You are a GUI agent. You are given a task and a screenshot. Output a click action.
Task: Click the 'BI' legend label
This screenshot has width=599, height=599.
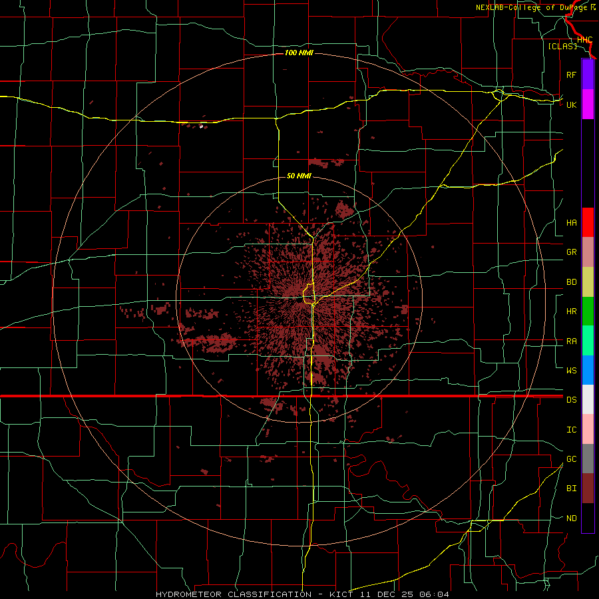[571, 489]
